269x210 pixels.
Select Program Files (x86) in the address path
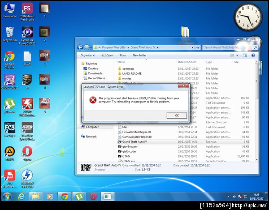(113, 47)
